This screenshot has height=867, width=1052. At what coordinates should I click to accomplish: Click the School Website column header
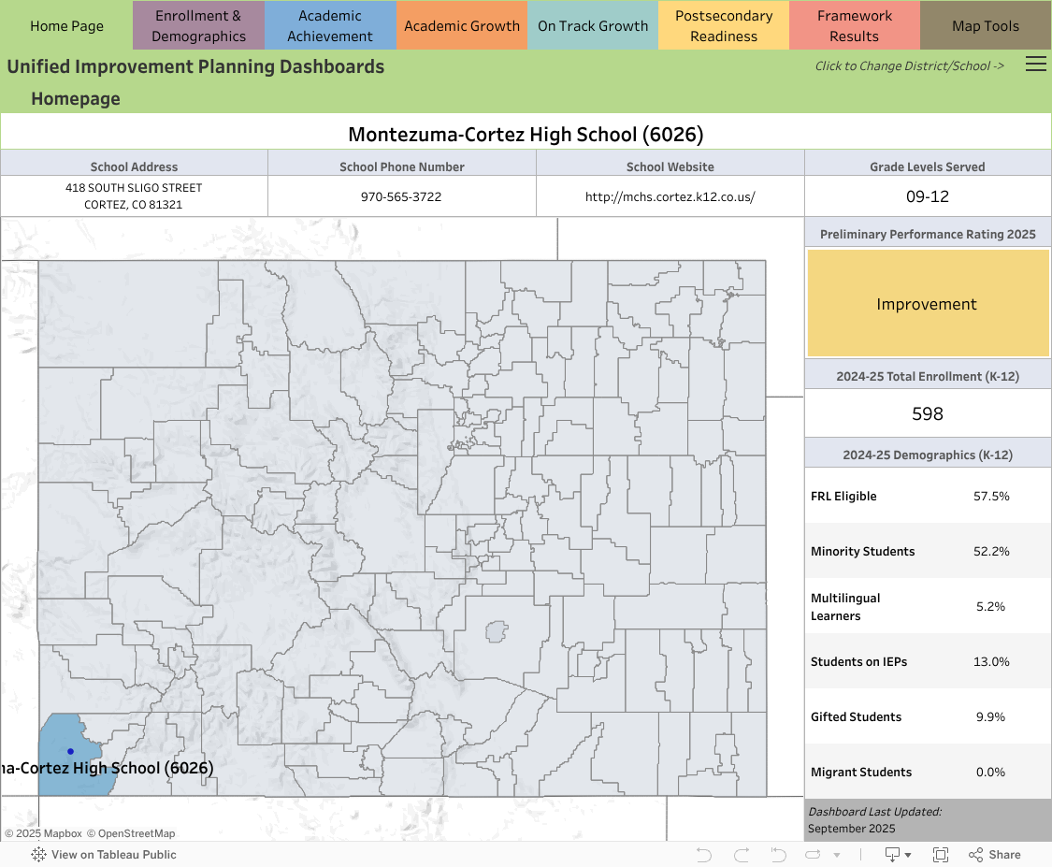tap(670, 166)
